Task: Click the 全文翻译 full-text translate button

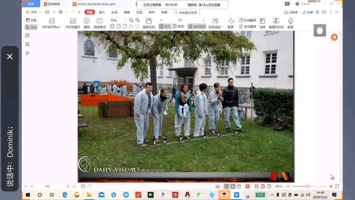Action: 248,27
